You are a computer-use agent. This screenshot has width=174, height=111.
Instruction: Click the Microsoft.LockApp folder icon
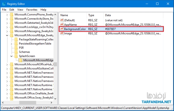(x=12, y=27)
